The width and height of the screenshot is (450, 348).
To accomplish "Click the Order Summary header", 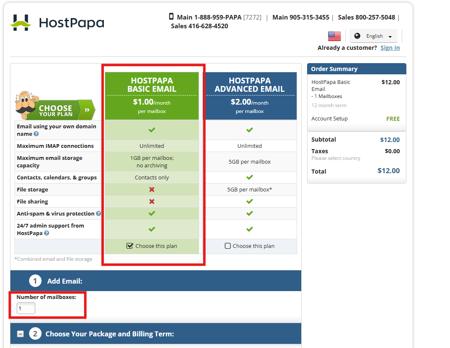I will [357, 69].
